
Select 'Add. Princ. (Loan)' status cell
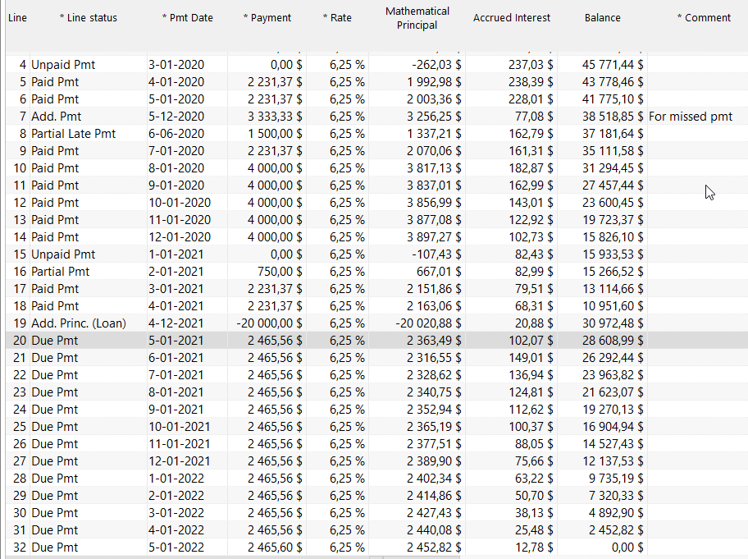89,323
